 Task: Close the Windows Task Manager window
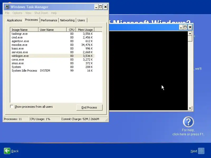105,7
